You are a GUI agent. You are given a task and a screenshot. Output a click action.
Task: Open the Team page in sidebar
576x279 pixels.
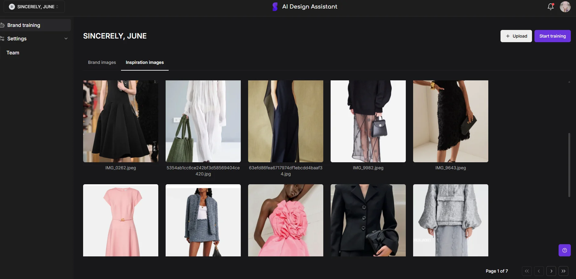(13, 53)
